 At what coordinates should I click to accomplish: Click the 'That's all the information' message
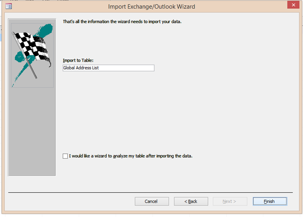[122, 22]
